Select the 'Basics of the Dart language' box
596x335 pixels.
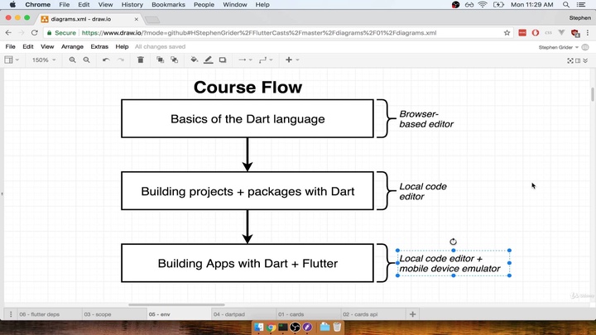pyautogui.click(x=248, y=118)
